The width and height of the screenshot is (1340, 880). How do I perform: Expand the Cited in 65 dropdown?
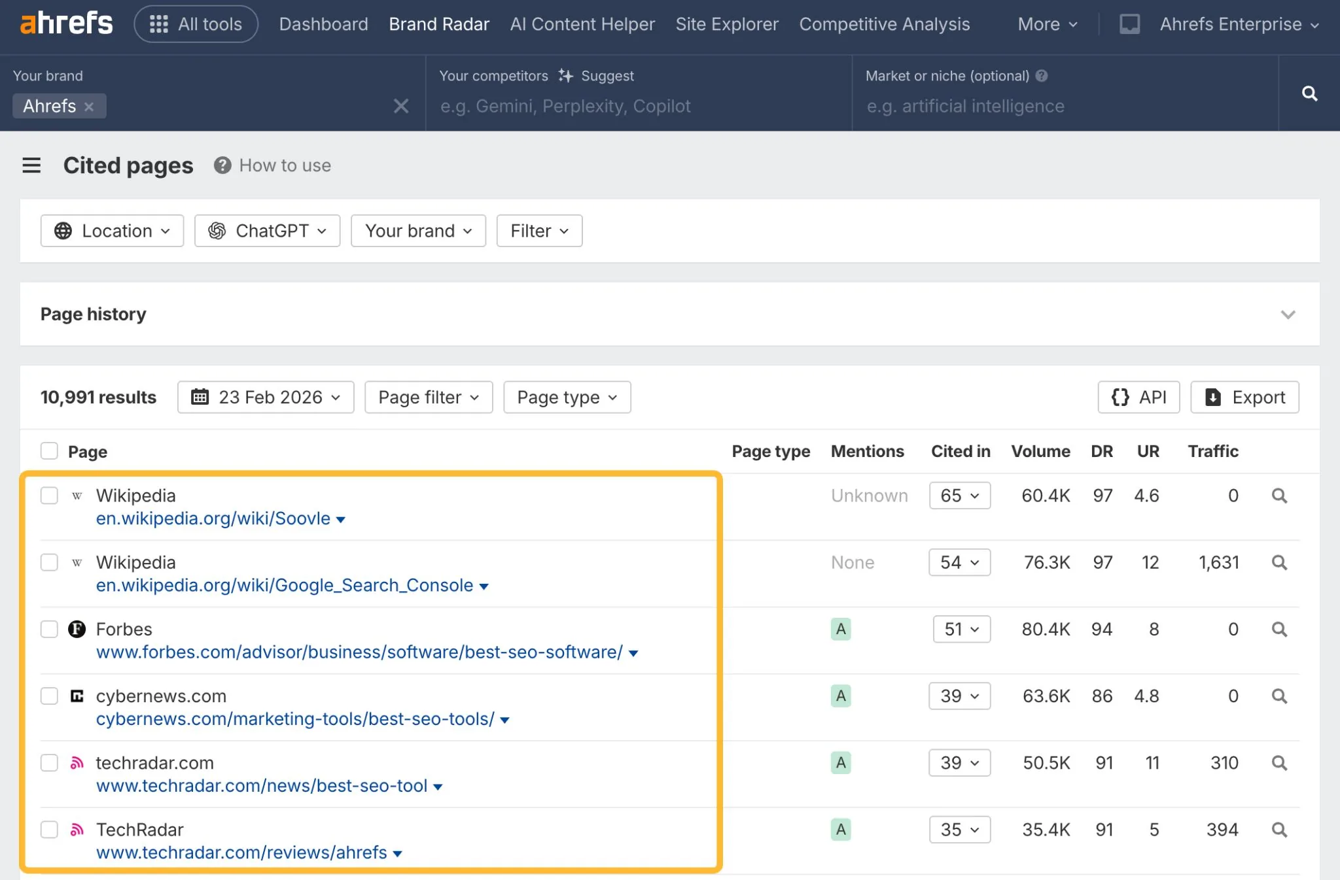(x=959, y=496)
